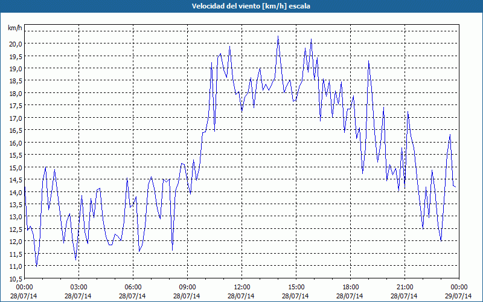Click the lowest wind speed dip near 00:40
This screenshot has width=483, height=302.
(36, 266)
